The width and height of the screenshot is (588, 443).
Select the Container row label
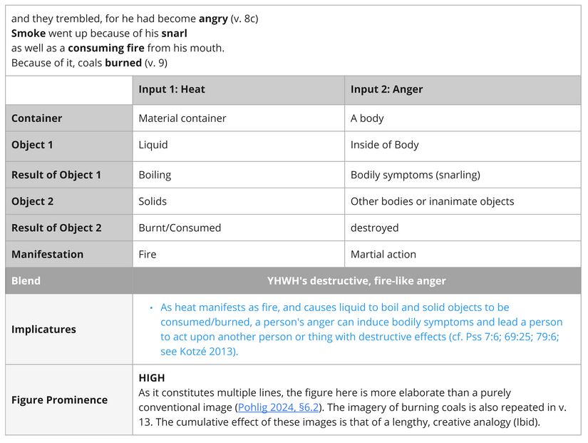pos(37,118)
